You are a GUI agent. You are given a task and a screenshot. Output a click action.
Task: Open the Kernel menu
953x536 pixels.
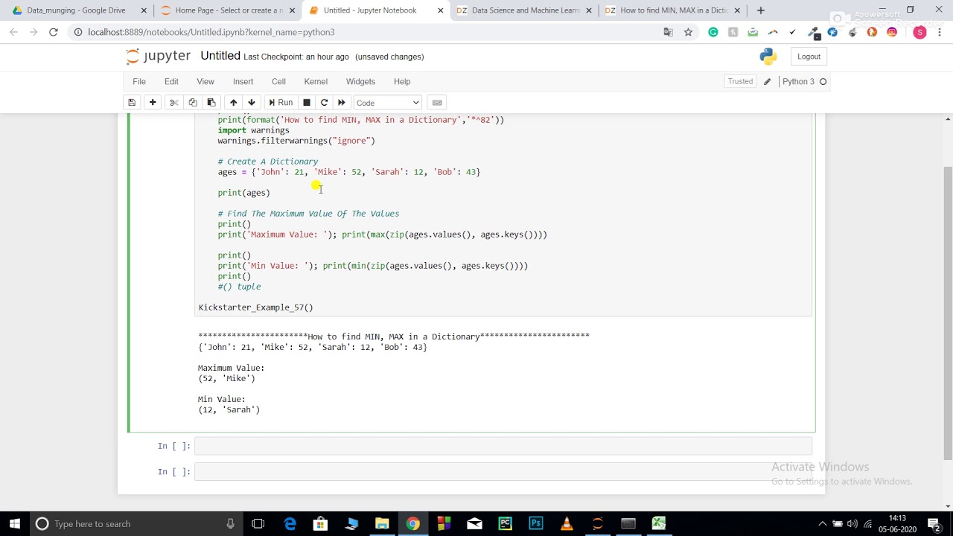pos(316,81)
